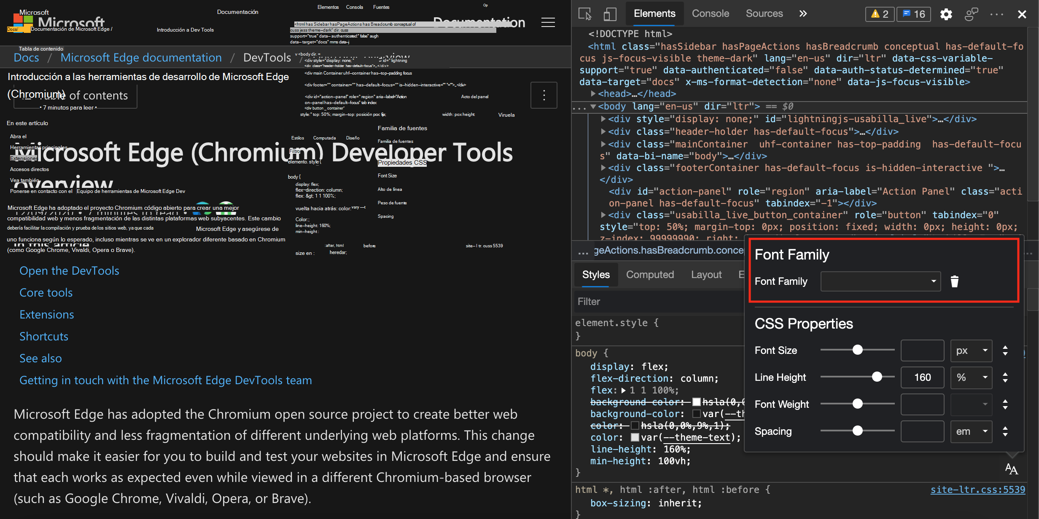Show more tabs with double chevron
Screen dimensions: 1039x519
point(803,13)
